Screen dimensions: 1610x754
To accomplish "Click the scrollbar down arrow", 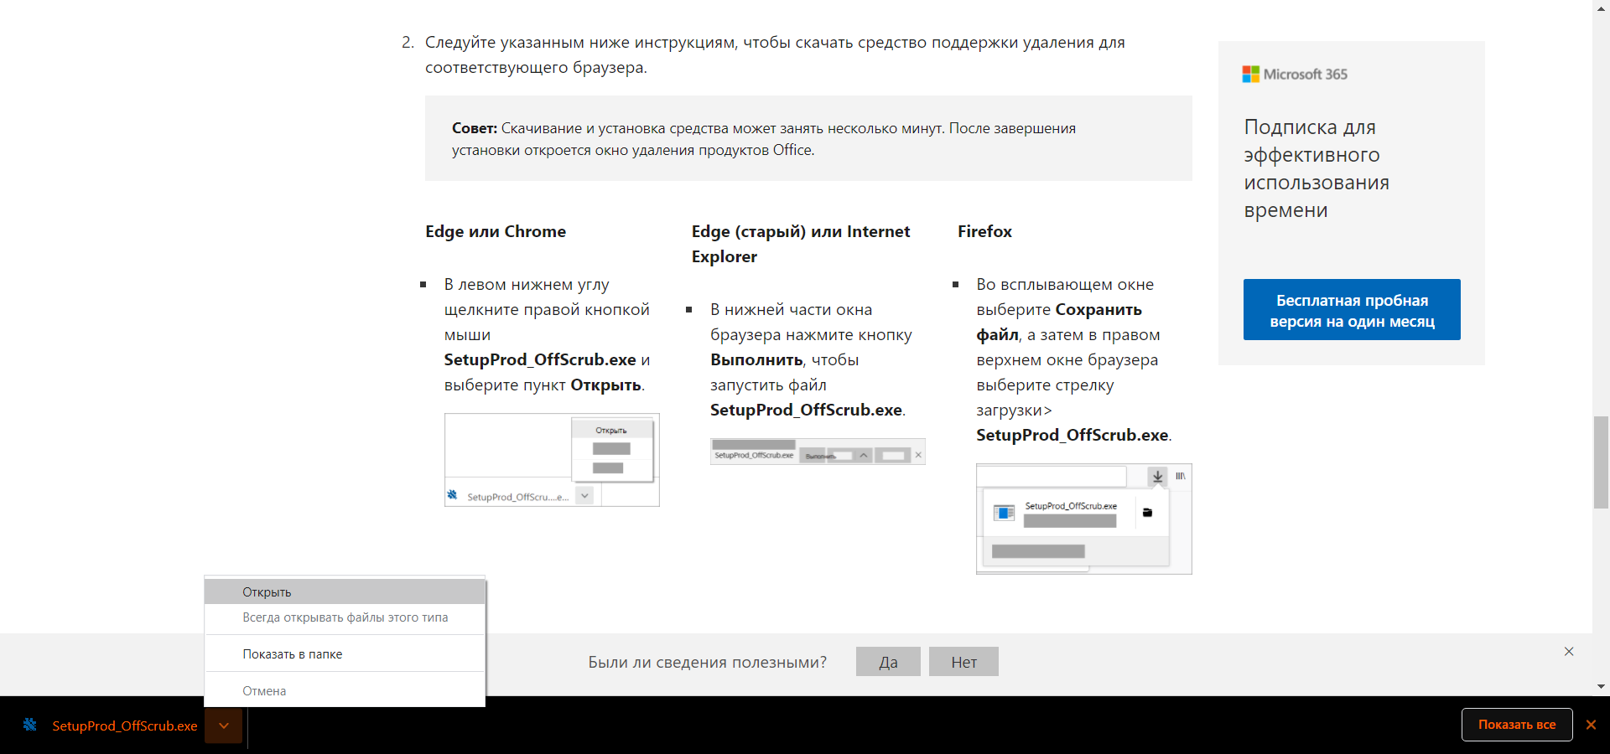I will click(x=1601, y=686).
